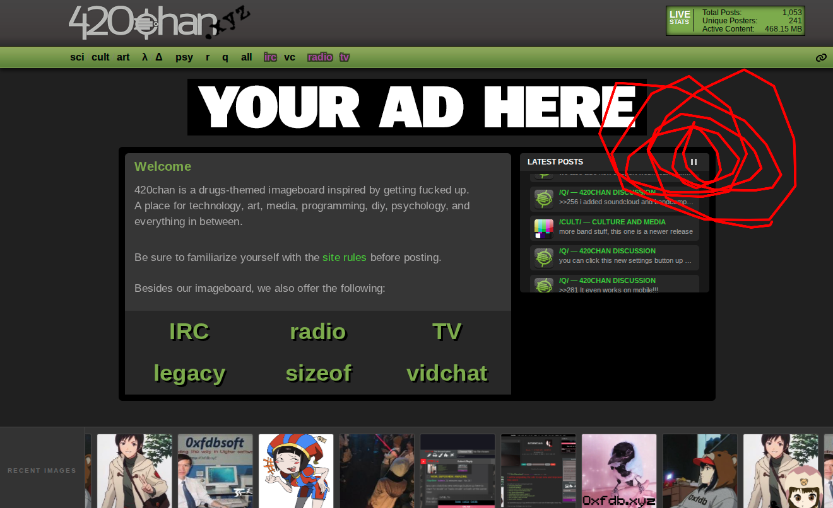
Task: Select the λ board in the navigation
Action: point(145,57)
